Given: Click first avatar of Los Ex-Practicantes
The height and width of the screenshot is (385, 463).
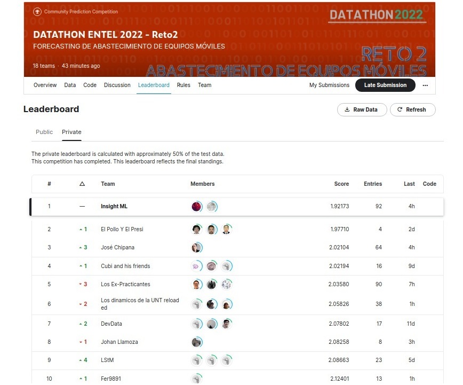Looking at the screenshot, I should pos(197,285).
